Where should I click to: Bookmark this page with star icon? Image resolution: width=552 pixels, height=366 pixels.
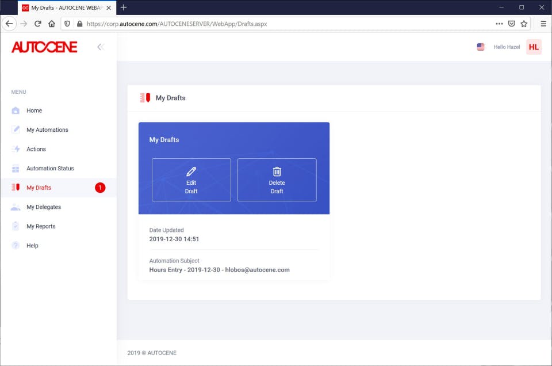coord(524,24)
